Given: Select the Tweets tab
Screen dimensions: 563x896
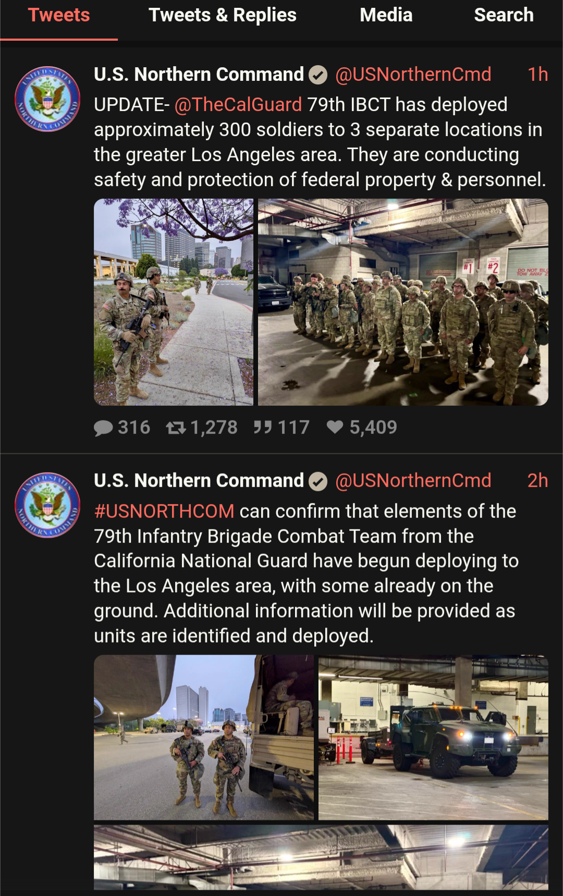Looking at the screenshot, I should [59, 16].
